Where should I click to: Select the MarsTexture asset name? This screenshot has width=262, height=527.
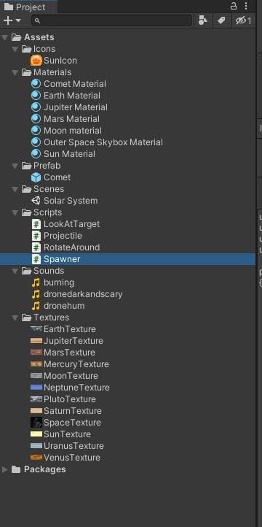click(x=69, y=353)
